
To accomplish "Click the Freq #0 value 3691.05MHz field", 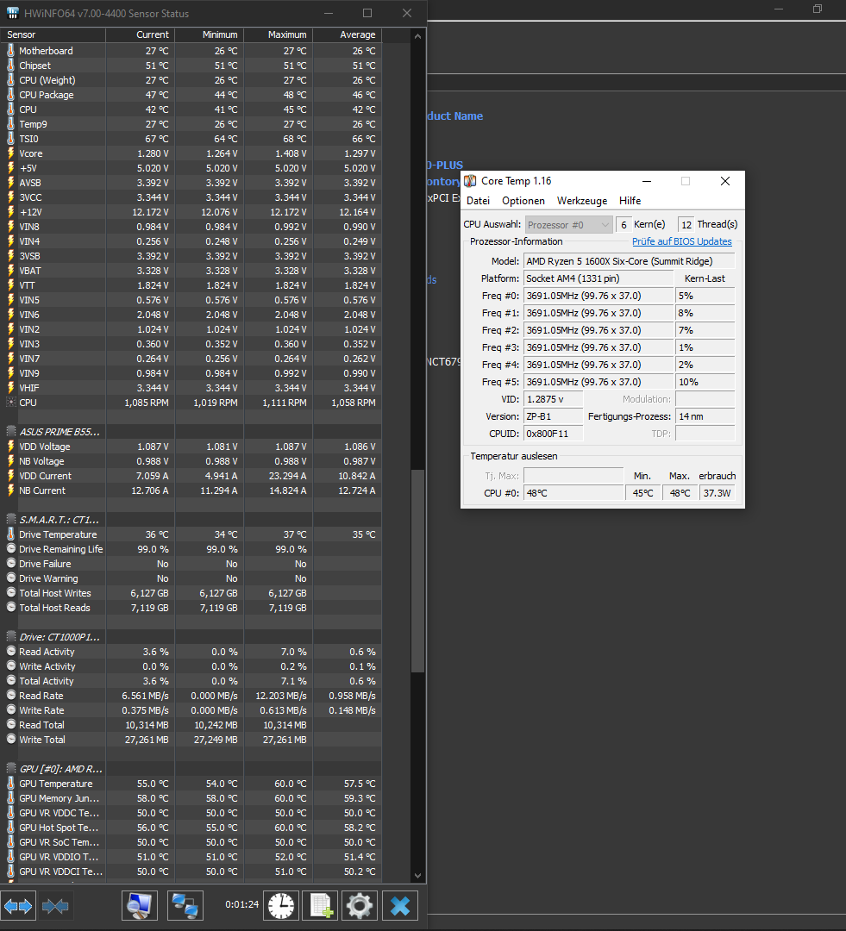I will pos(598,296).
